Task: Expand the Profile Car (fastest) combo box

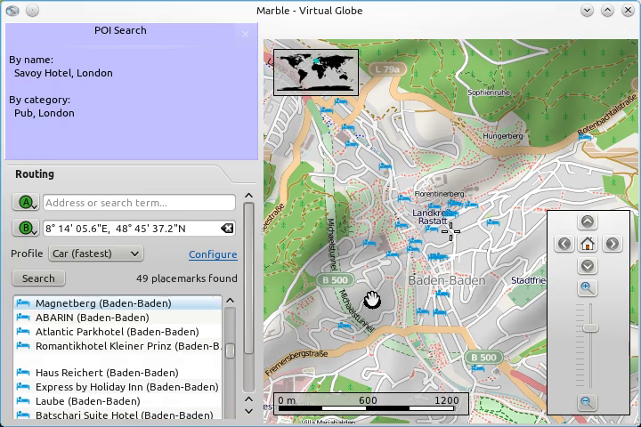Action: (96, 254)
